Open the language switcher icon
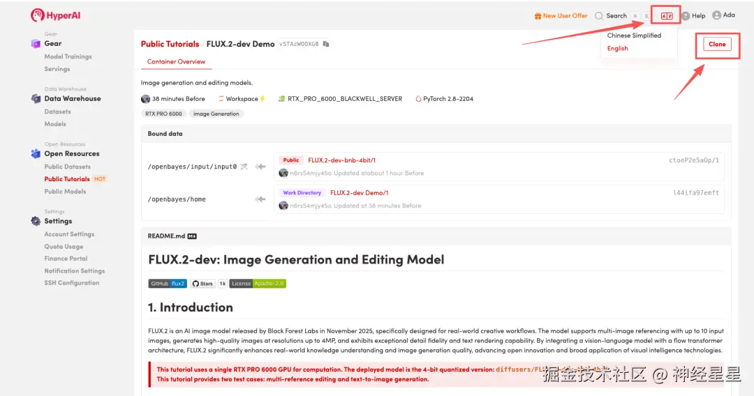Viewport: 754px width, 396px height. pos(667,16)
